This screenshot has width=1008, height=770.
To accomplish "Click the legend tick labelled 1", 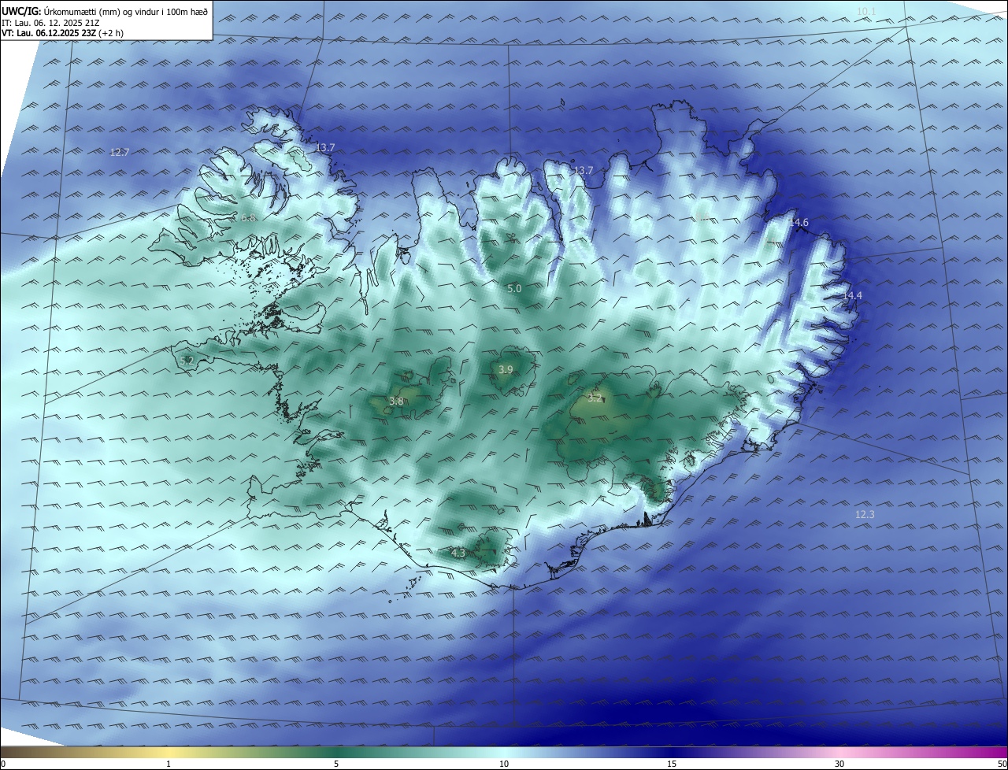I will [169, 764].
